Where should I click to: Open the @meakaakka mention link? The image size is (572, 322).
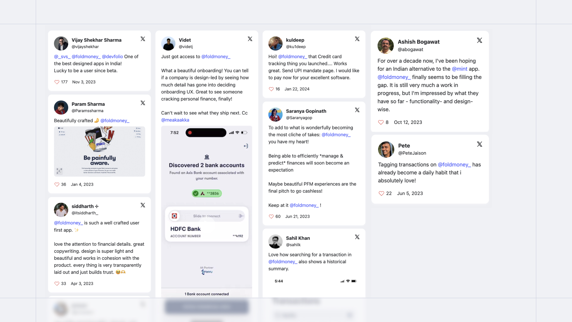tap(175, 120)
